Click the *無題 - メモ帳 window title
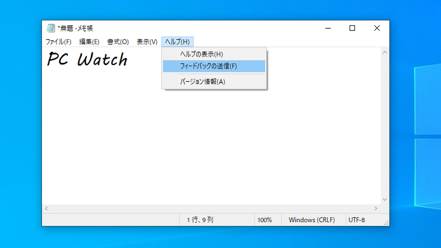441x248 pixels. click(x=75, y=28)
